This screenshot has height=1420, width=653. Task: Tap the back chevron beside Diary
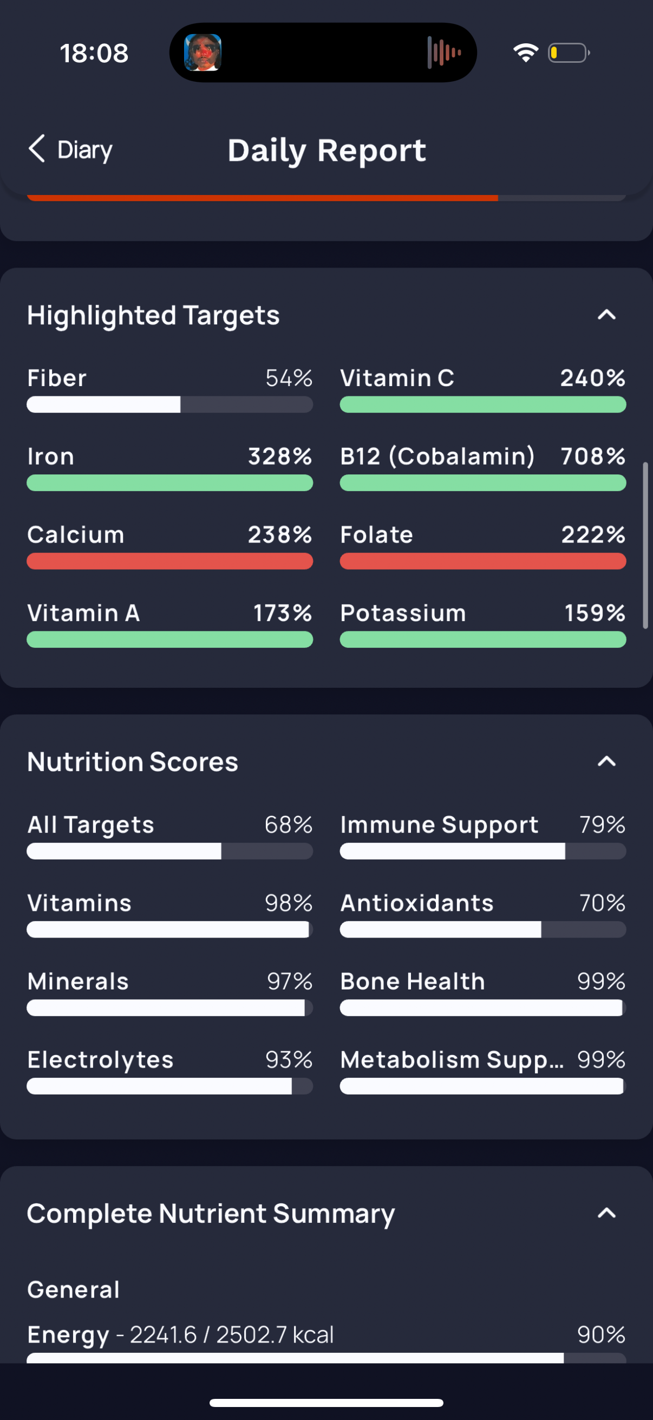coord(36,149)
